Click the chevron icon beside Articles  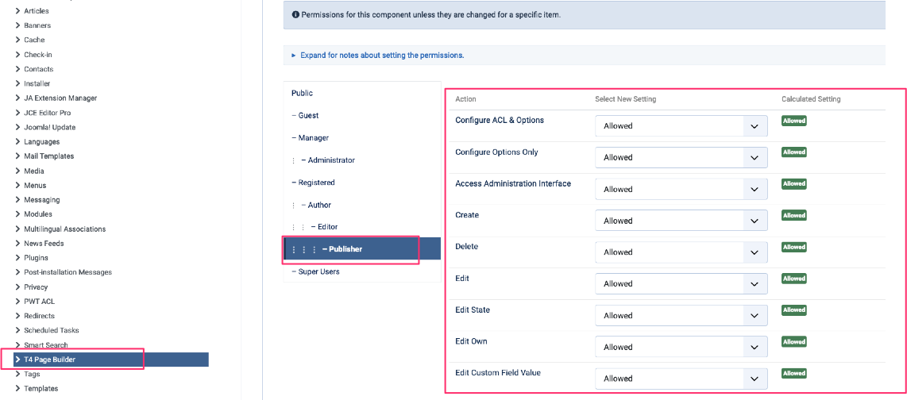pyautogui.click(x=17, y=11)
